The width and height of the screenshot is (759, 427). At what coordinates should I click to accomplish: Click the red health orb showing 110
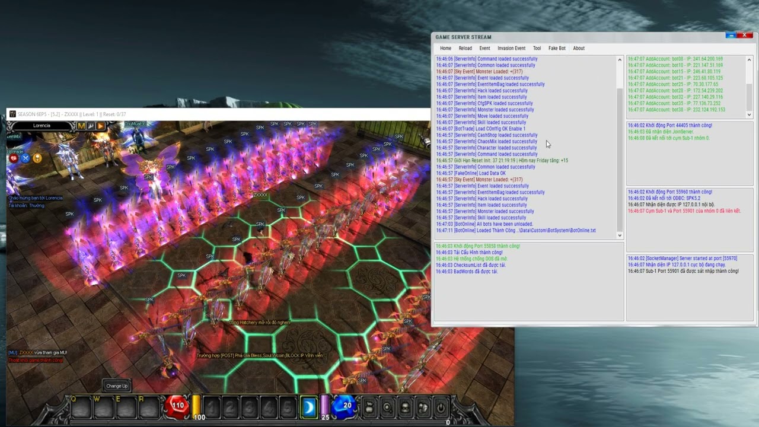[177, 406]
